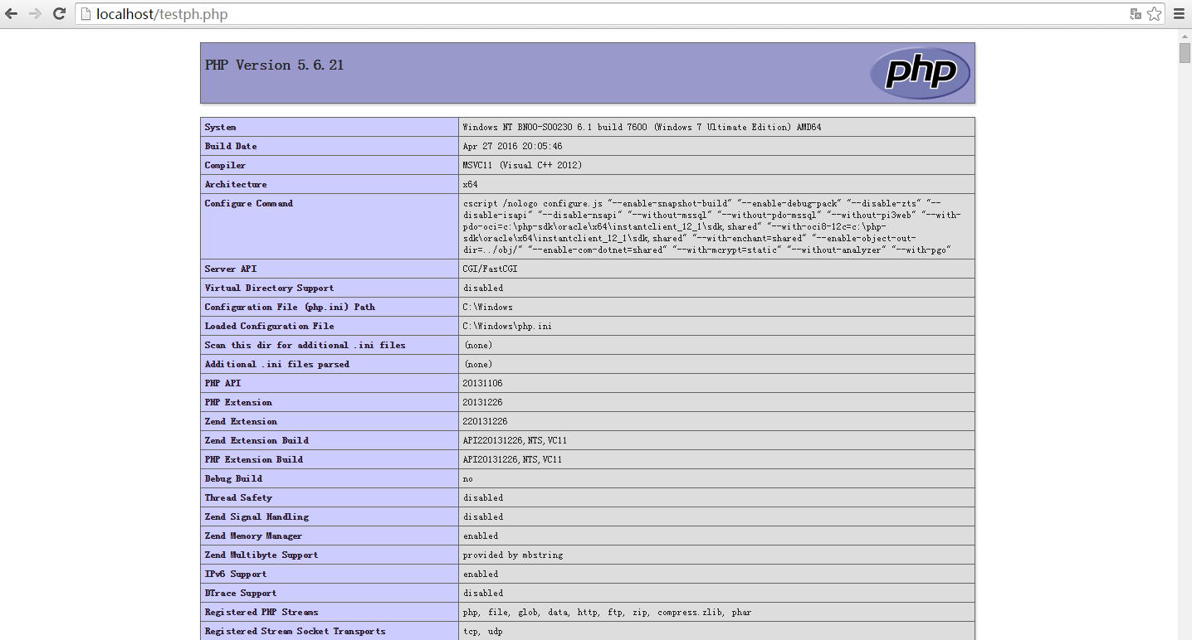1192x640 pixels.
Task: Reload the page with the refresh icon
Action: (x=59, y=14)
